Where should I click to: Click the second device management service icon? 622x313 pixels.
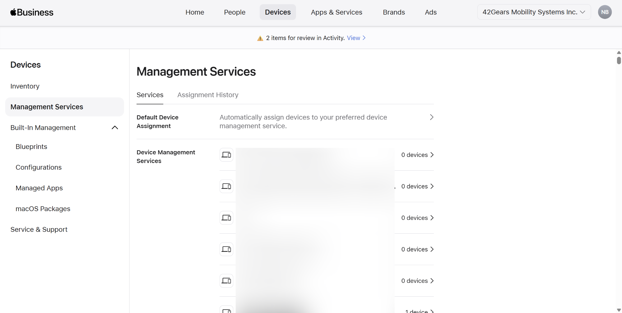[x=226, y=186]
